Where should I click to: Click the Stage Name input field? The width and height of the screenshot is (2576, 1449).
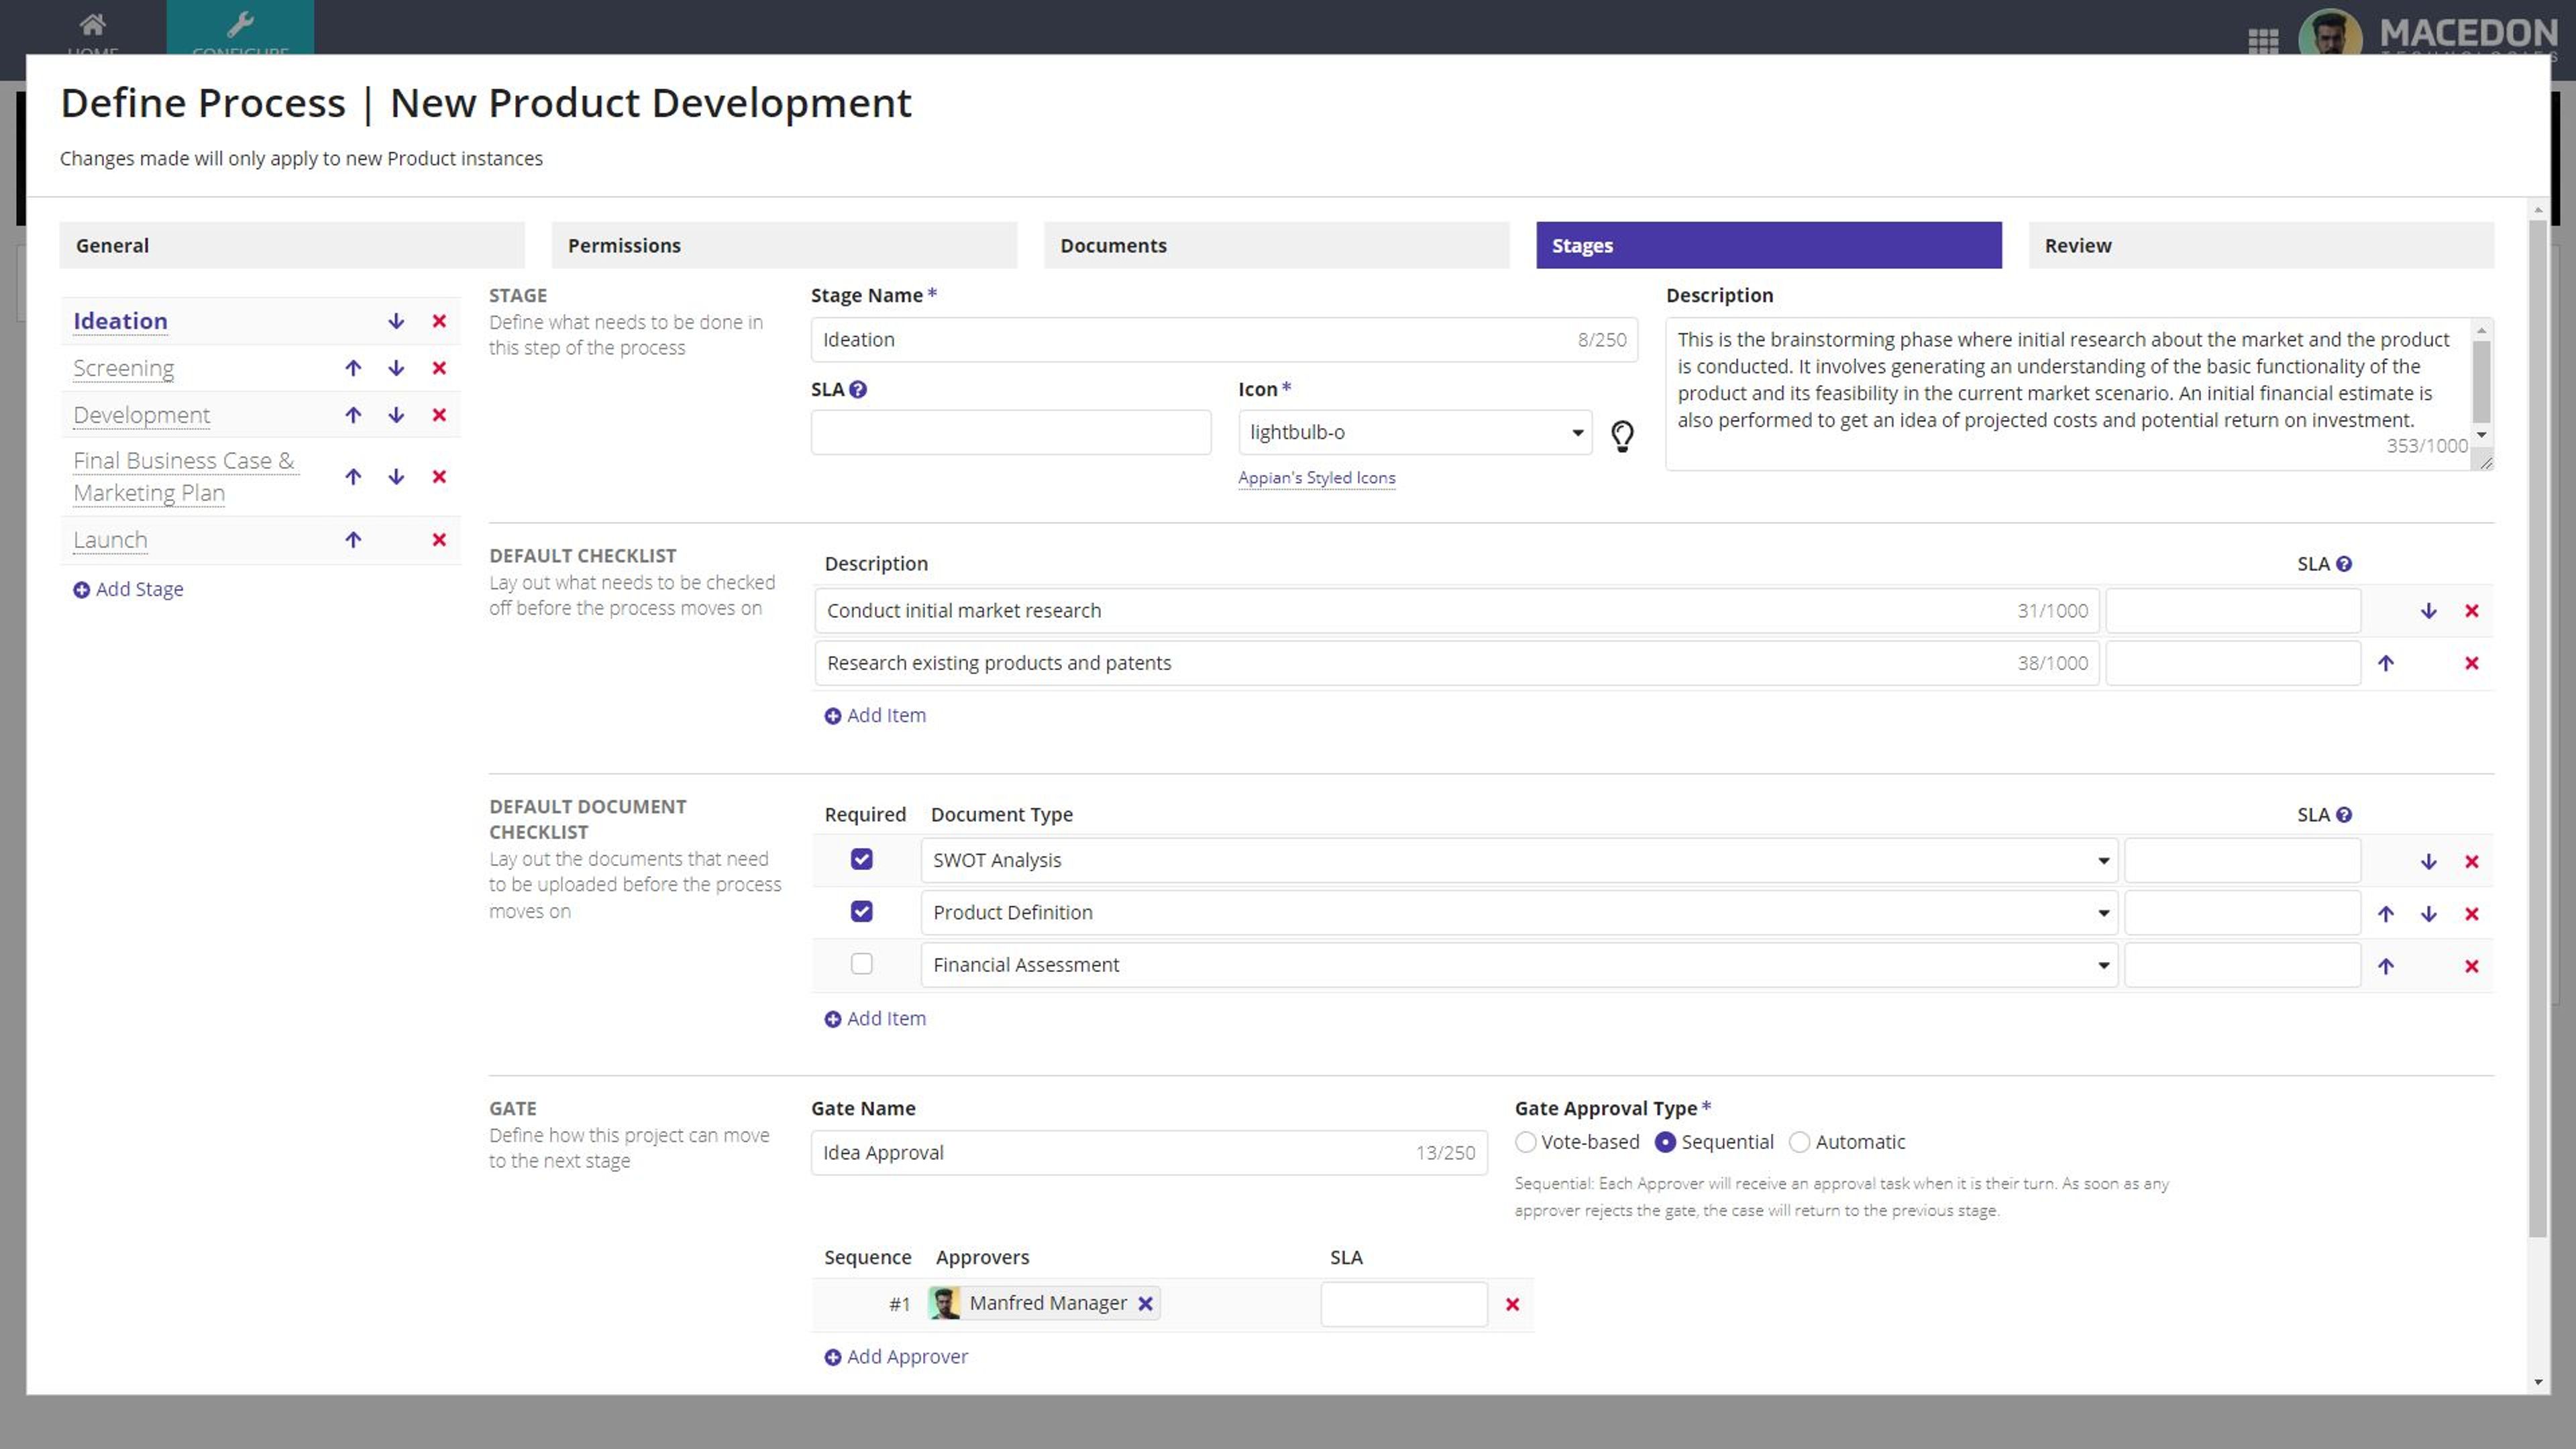click(x=1224, y=340)
